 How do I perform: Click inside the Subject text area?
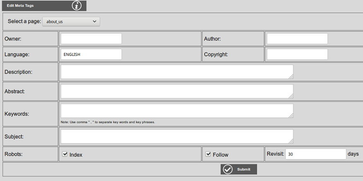click(177, 136)
